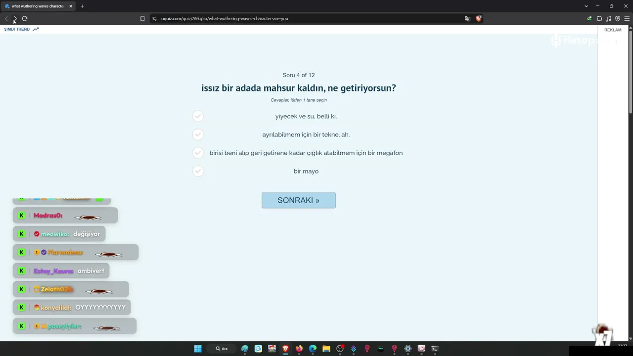The height and width of the screenshot is (356, 633).
Task: Click the SONRAKI » next button
Action: coord(299,200)
